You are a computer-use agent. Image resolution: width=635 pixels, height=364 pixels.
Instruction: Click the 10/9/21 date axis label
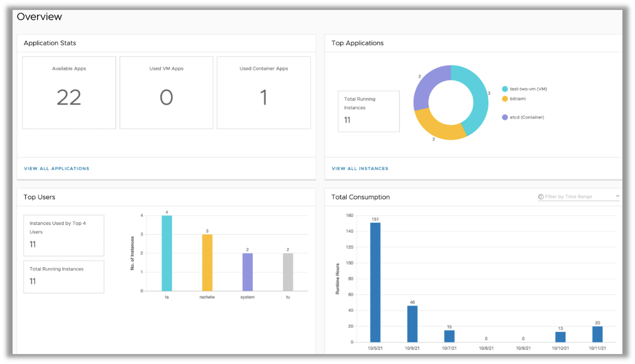(523, 348)
